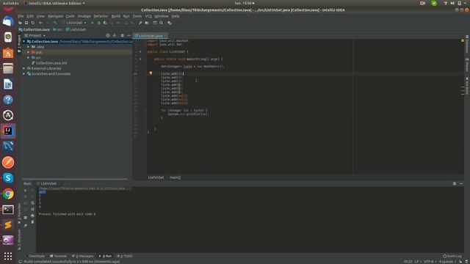This screenshot has height=264, width=470.
Task: Open the ListVsSet run configuration dropdown
Action: tap(75, 23)
